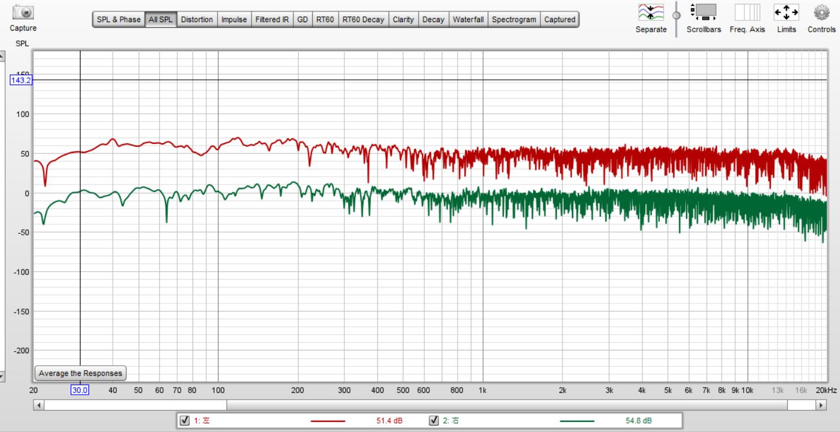Open the Waterfall tab

pyautogui.click(x=468, y=19)
